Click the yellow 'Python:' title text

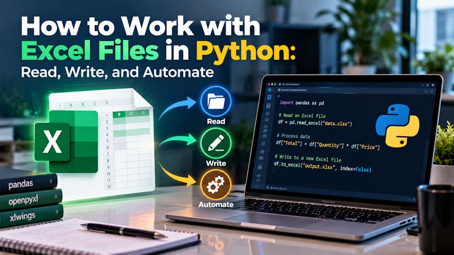click(x=246, y=53)
